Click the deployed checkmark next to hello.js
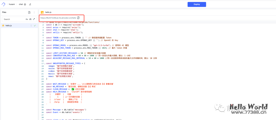This screenshot has height=120, width=276. coord(35,26)
